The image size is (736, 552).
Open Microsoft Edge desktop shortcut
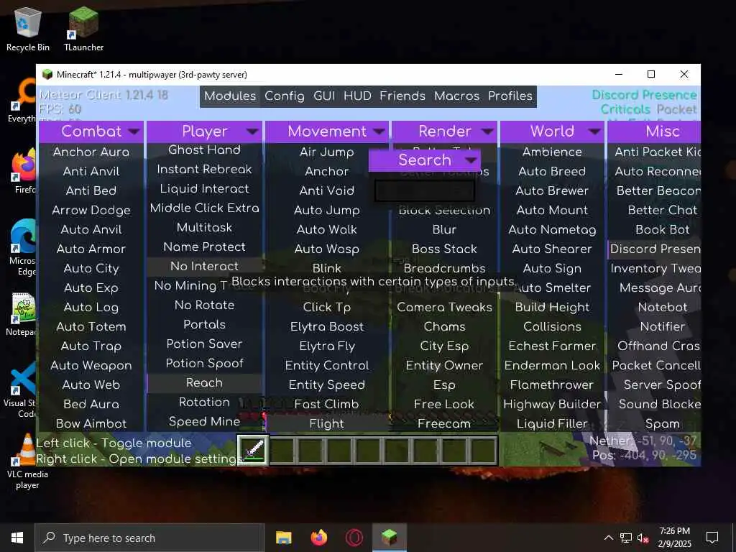22,248
